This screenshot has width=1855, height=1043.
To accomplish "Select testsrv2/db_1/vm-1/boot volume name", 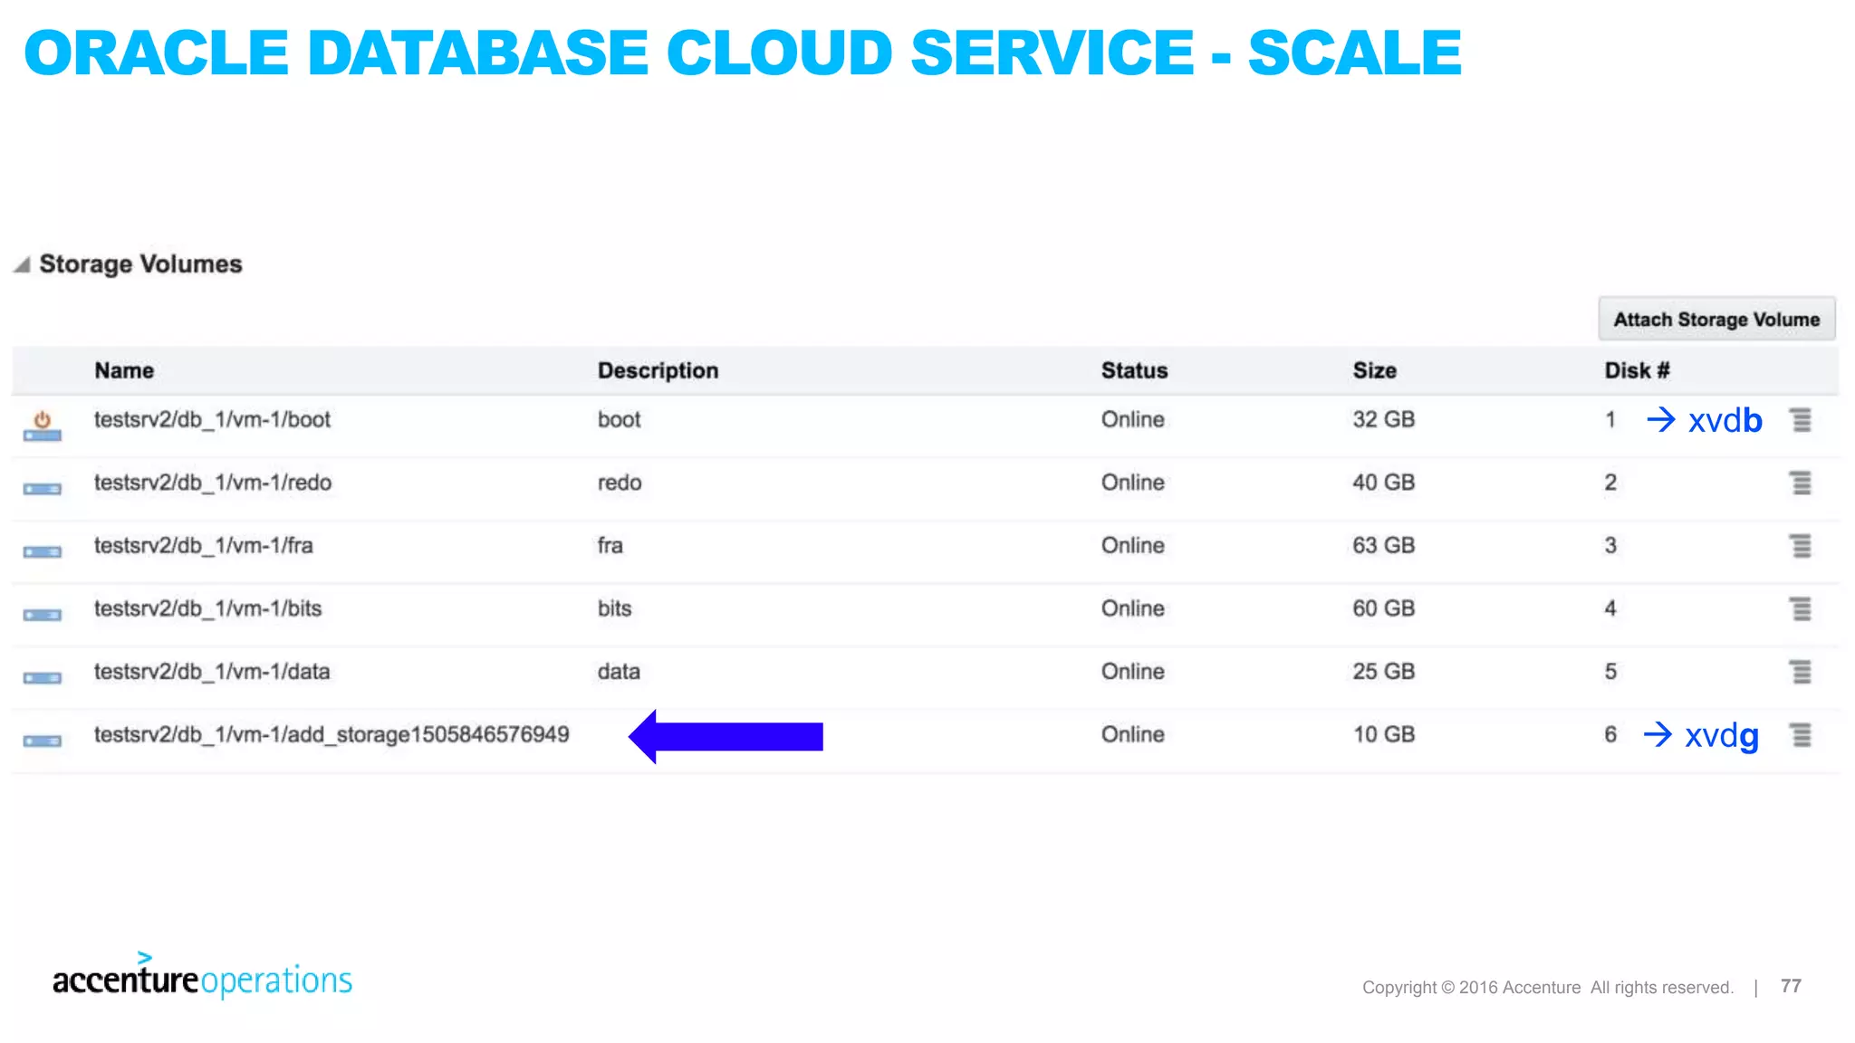I will click(x=213, y=420).
